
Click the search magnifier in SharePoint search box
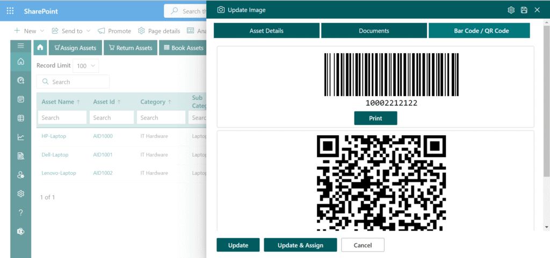[x=174, y=11]
